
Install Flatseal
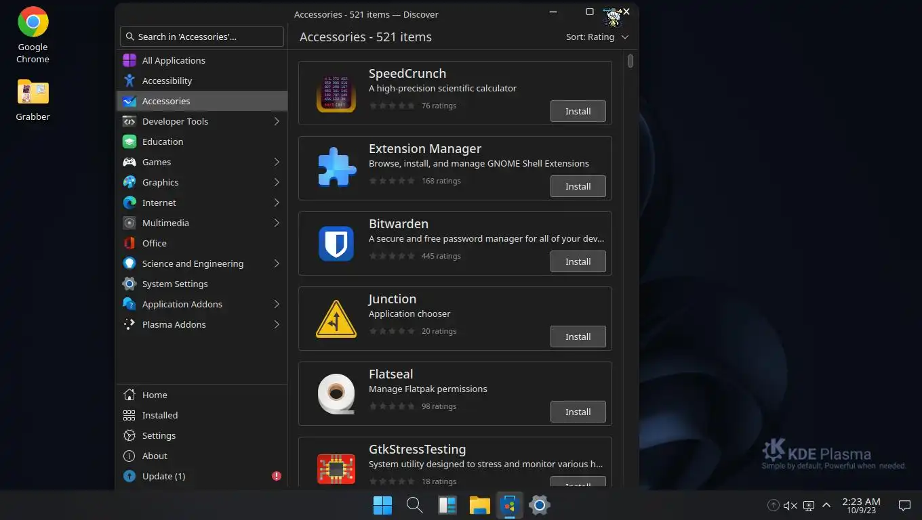tap(578, 412)
